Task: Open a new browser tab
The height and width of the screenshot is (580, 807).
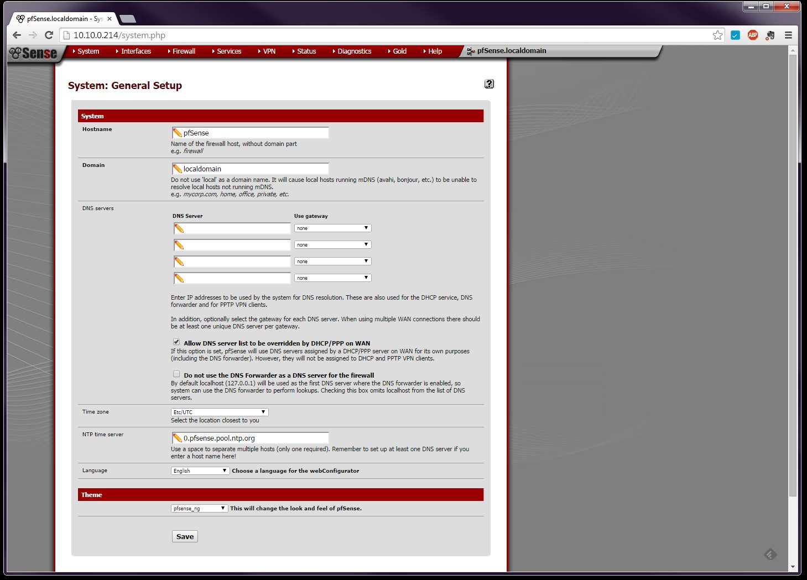Action: (128, 19)
